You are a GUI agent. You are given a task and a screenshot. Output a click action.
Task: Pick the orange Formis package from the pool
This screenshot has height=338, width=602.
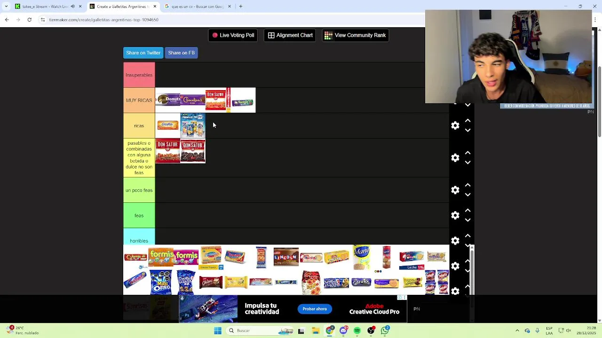coord(161,257)
